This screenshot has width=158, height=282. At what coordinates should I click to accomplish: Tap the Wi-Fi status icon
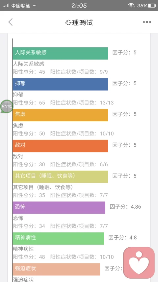pyautogui.click(x=131, y=6)
